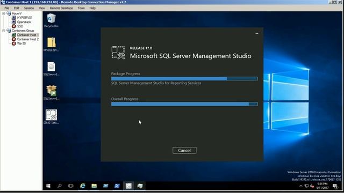344x193 pixels.
Task: Open the Remote Desktops menu
Action: tap(61, 8)
